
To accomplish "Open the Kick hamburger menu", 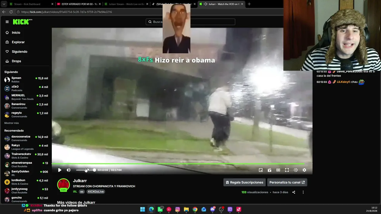I will coord(7,22).
